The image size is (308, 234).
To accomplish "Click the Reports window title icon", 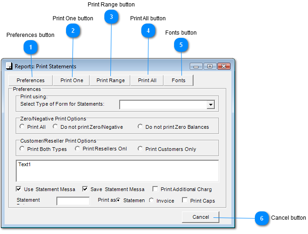I will pyautogui.click(x=9, y=66).
